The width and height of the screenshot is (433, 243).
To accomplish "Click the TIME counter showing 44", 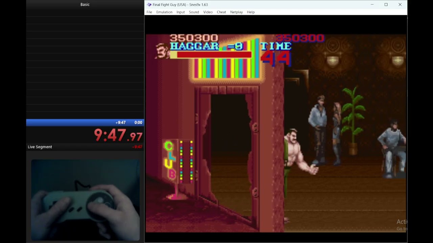I will tap(276, 58).
